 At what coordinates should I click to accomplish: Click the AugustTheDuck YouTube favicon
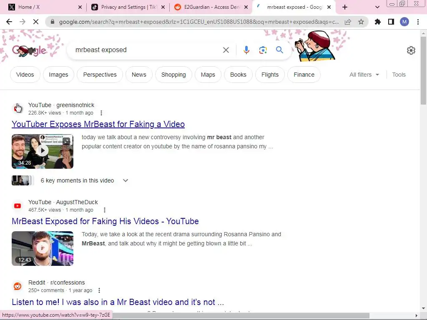[x=18, y=206]
